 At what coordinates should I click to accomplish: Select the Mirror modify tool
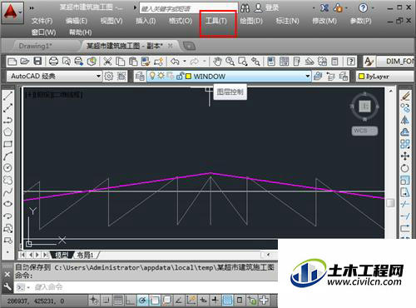pos(405,120)
